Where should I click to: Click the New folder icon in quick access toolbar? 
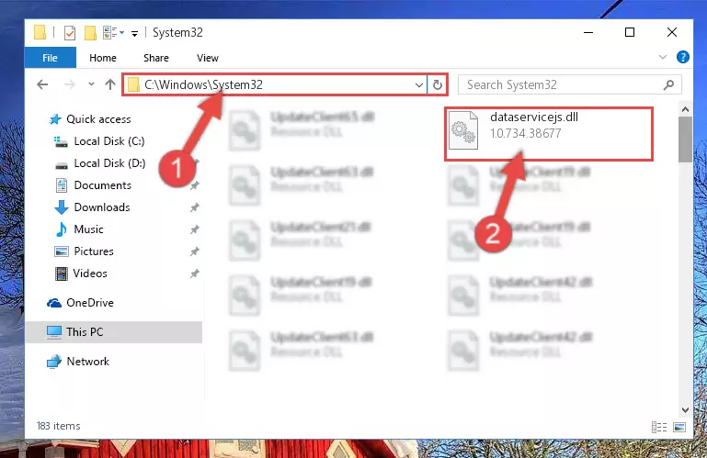[x=90, y=33]
